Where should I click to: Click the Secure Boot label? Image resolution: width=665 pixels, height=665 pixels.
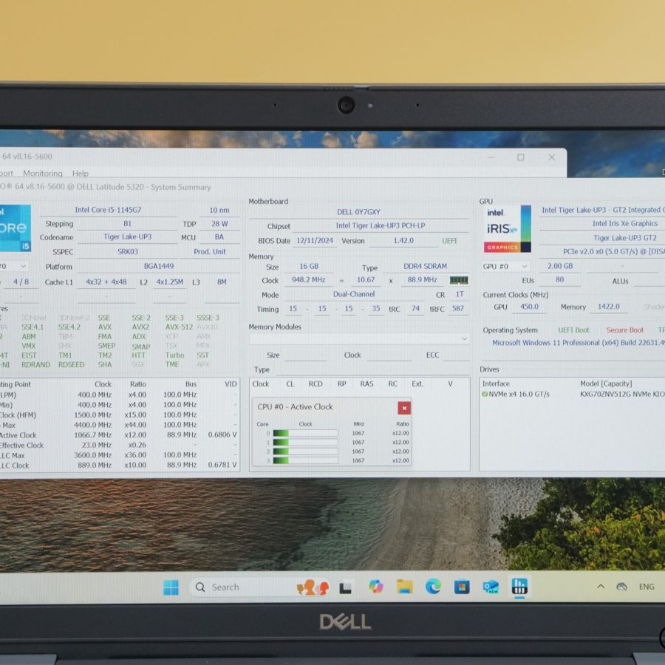(x=624, y=330)
